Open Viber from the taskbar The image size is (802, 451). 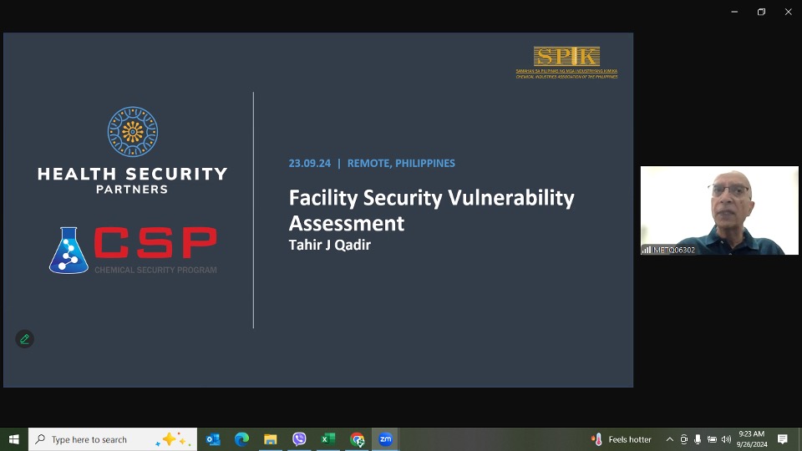click(299, 439)
